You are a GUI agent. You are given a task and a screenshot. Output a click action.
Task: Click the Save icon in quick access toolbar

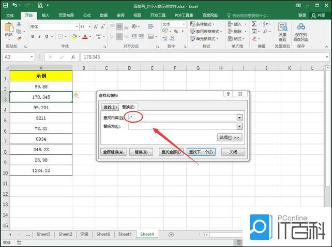pos(5,5)
